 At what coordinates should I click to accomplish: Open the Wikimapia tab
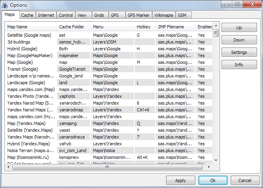pyautogui.click(x=164, y=15)
